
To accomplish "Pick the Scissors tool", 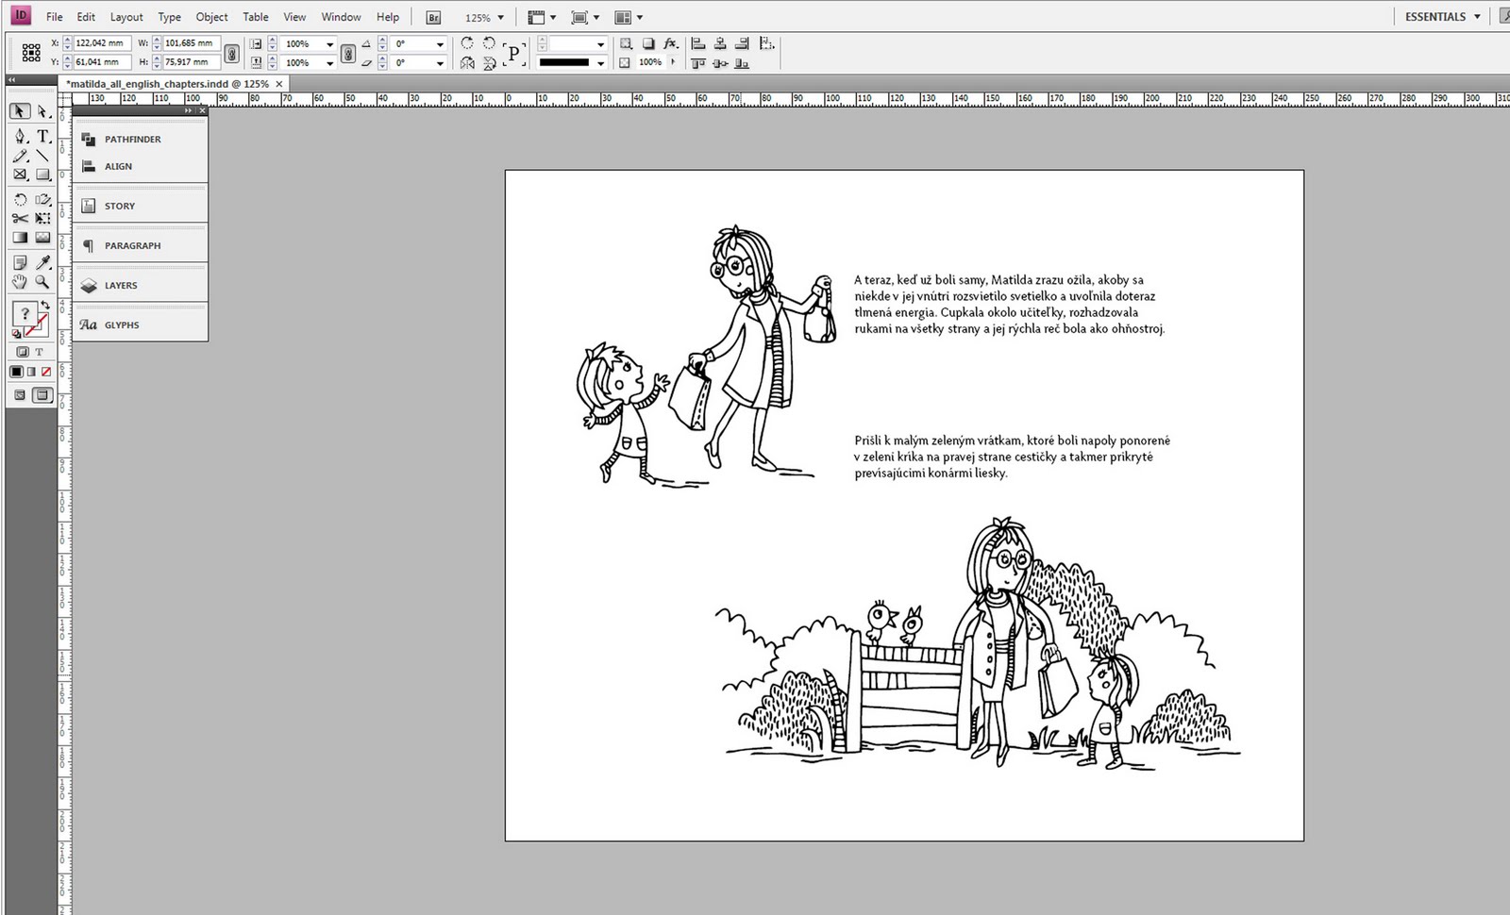I will (x=20, y=218).
